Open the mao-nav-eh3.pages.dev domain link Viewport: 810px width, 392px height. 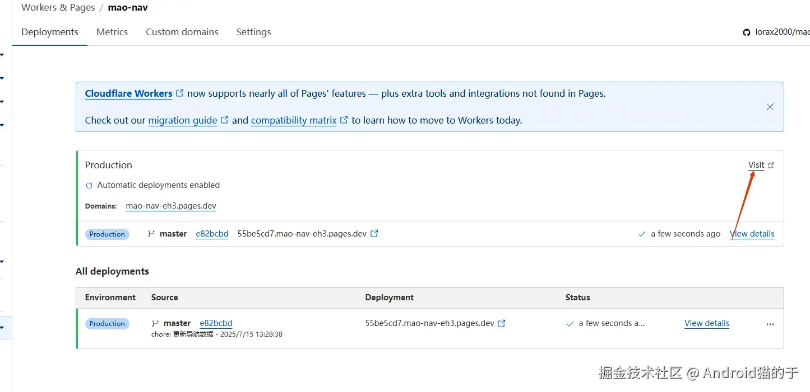pos(171,206)
